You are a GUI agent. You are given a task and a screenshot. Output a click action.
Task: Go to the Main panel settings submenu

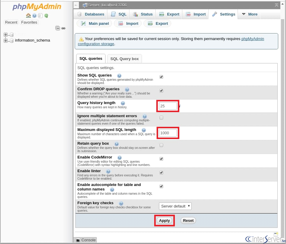[94, 24]
